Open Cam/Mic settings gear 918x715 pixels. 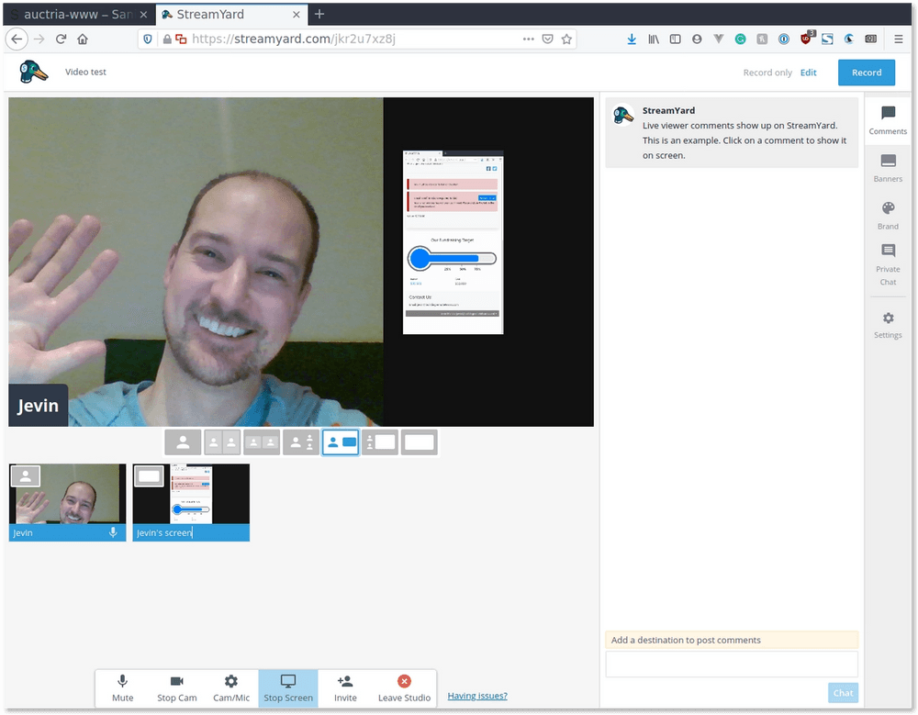click(231, 688)
